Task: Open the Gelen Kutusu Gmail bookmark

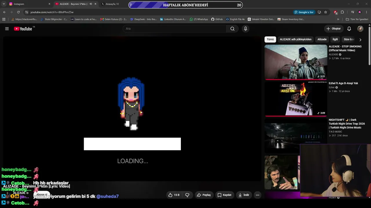Action: click(x=114, y=19)
